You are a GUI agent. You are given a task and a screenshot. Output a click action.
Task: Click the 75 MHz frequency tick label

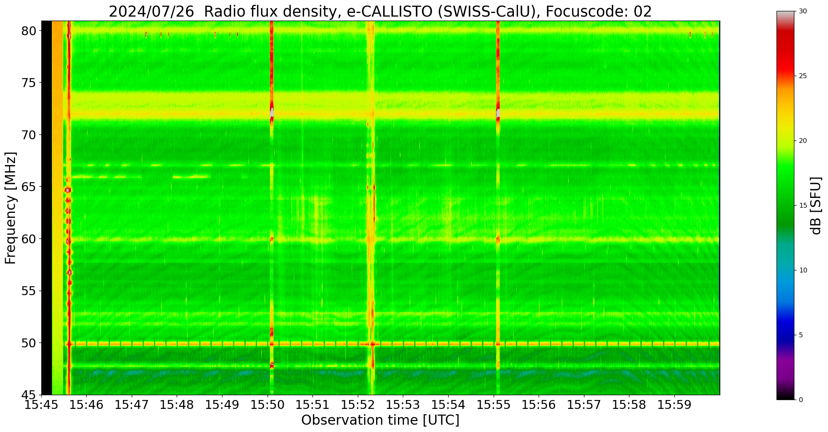click(x=29, y=83)
